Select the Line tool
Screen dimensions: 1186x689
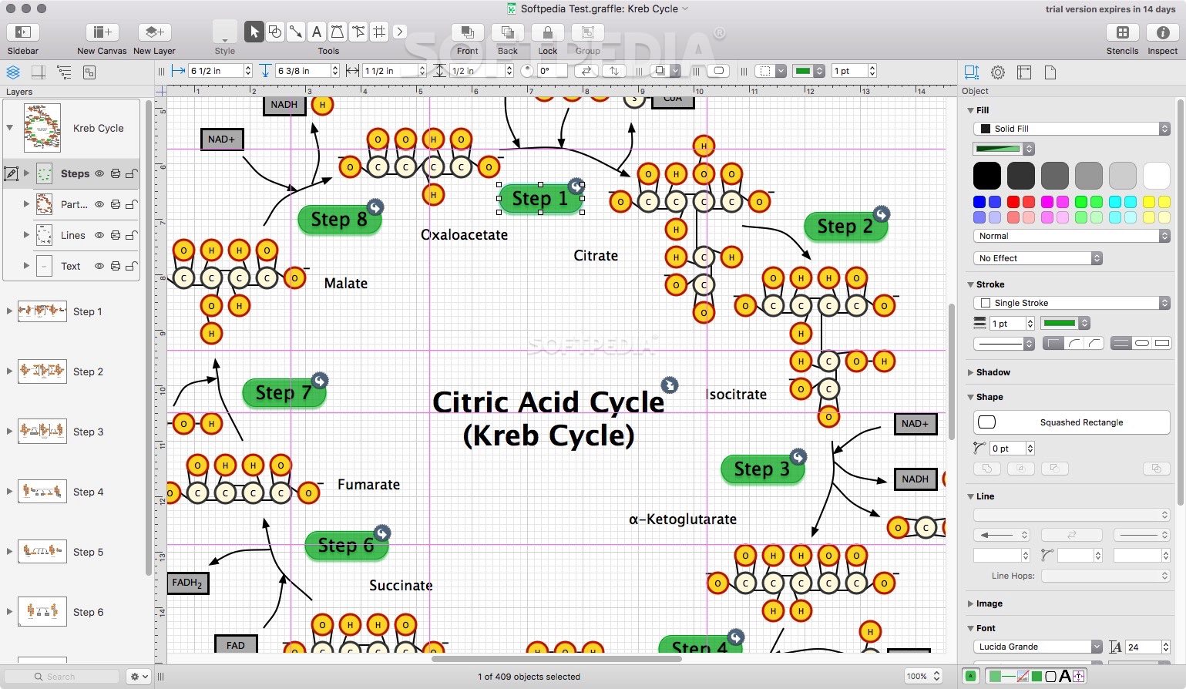(x=296, y=32)
